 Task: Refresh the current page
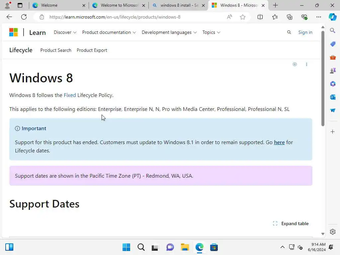pos(24,17)
